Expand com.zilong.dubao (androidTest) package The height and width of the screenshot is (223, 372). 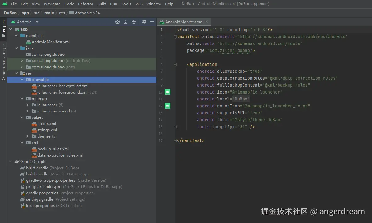point(22,60)
